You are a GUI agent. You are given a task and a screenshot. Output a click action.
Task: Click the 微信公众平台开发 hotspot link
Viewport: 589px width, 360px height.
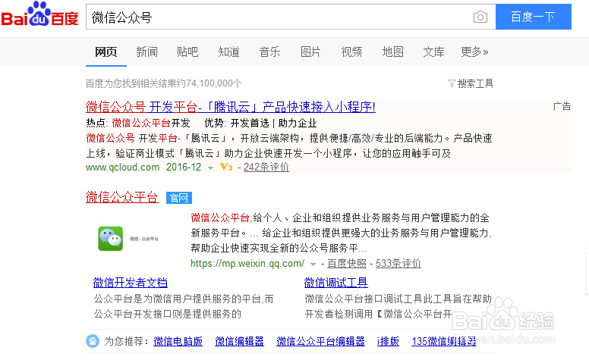pos(150,123)
